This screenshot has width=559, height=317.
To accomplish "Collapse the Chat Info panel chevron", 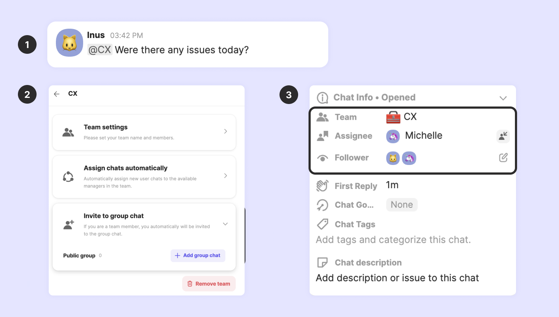I will (503, 98).
